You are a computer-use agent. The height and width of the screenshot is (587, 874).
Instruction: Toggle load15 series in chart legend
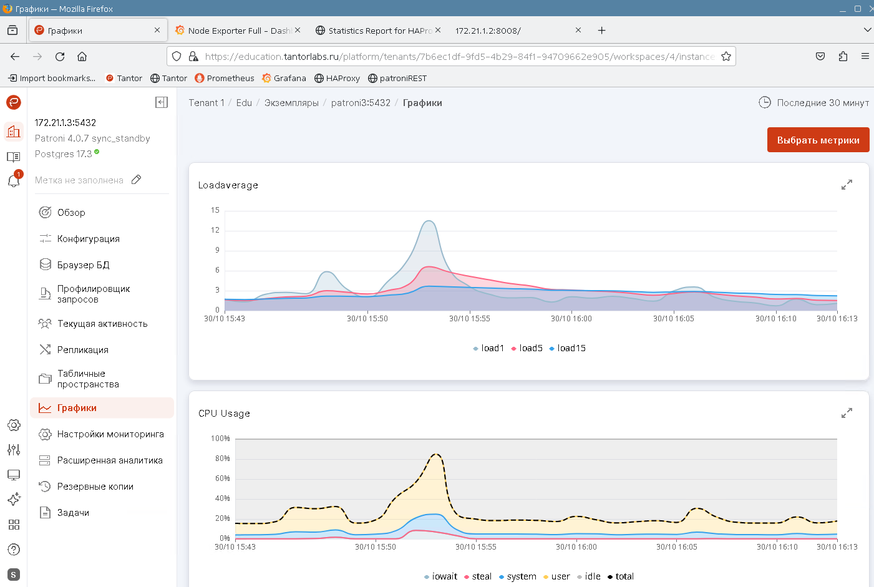pos(567,348)
